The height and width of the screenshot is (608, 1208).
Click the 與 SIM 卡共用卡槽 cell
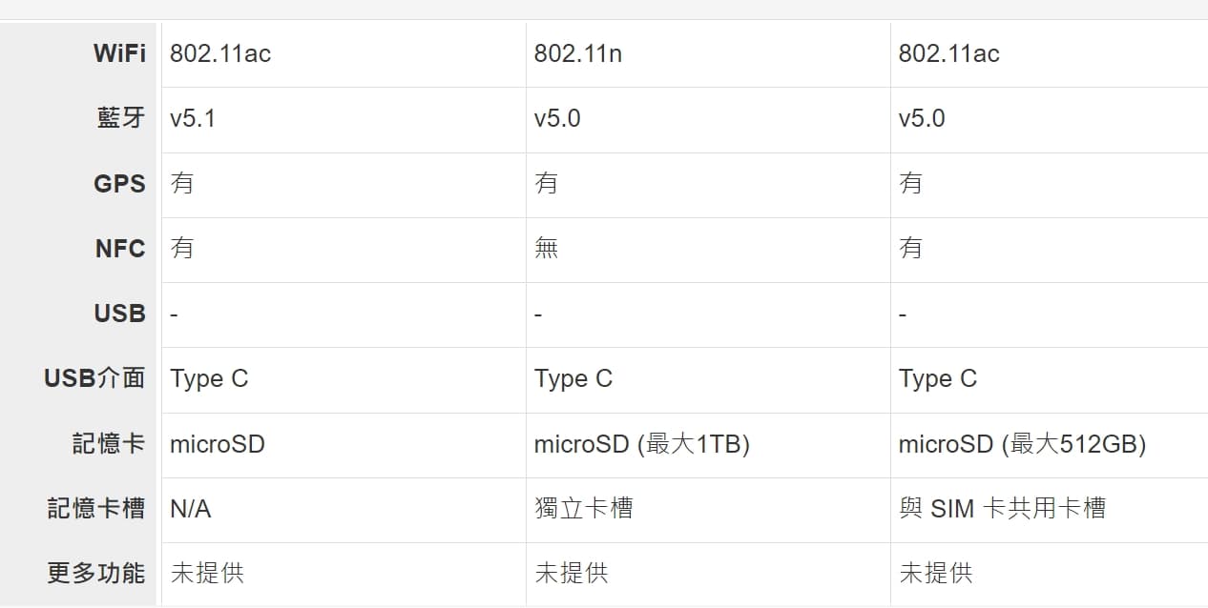(x=1002, y=508)
